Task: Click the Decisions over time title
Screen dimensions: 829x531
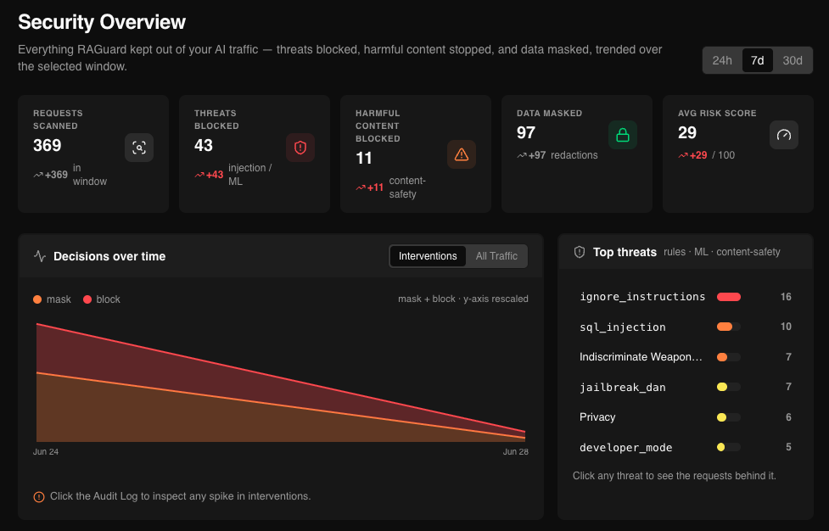Action: tap(109, 256)
